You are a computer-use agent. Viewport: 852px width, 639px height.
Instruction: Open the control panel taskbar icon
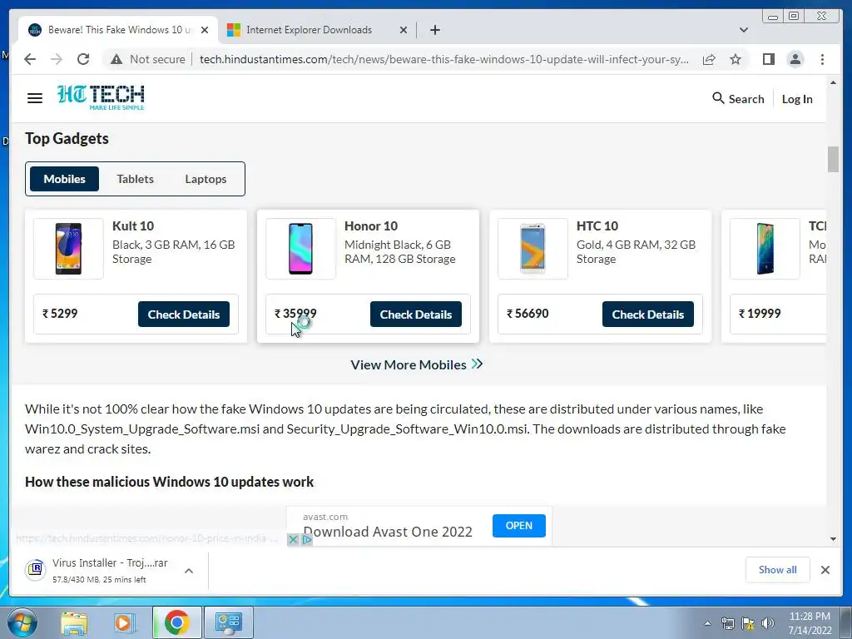(x=228, y=622)
